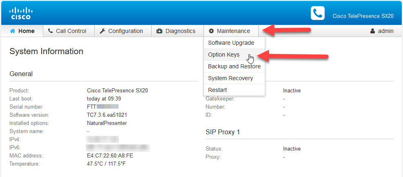Image resolution: width=403 pixels, height=177 pixels.
Task: Collapse the Maintenance menu
Action: point(231,31)
